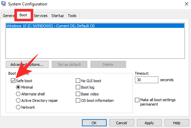191x128 pixels.
Task: Switch to the Services tab
Action: coord(40,16)
